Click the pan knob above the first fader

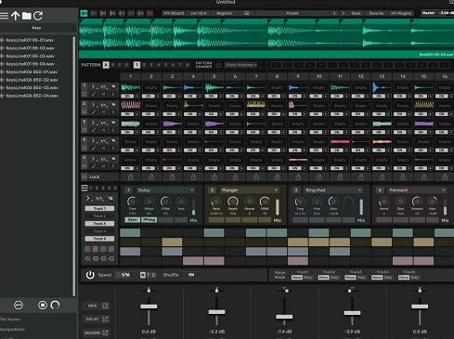pos(149,290)
